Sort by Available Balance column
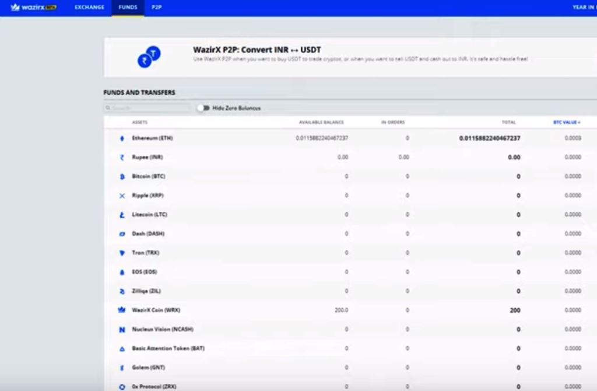The image size is (597, 391). [321, 123]
